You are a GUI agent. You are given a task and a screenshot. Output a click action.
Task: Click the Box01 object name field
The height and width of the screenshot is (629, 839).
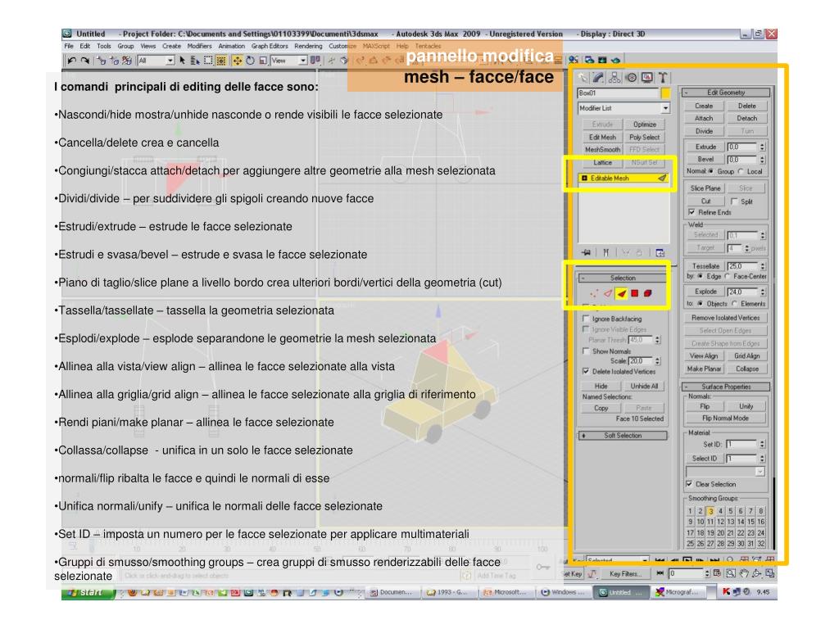pos(618,93)
